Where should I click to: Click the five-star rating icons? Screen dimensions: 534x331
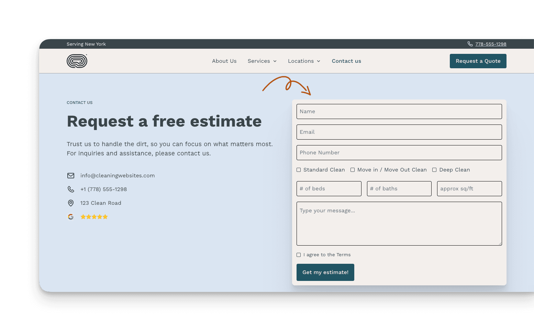pyautogui.click(x=94, y=217)
